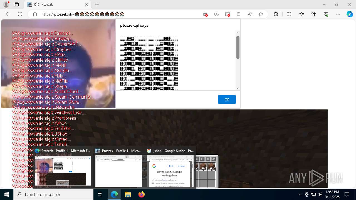Switch to the Ptoszek Microsoft Edge preview thumbnail
This screenshot has height=200, width=356.
coord(63,168)
